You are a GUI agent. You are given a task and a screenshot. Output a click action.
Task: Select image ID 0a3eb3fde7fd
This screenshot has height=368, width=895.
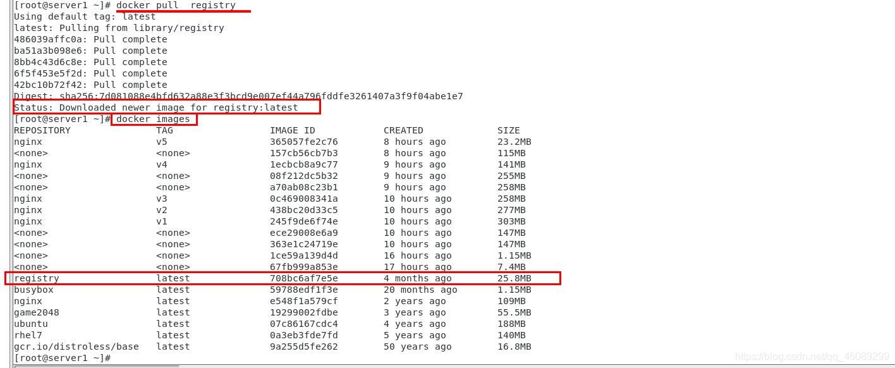click(x=304, y=335)
